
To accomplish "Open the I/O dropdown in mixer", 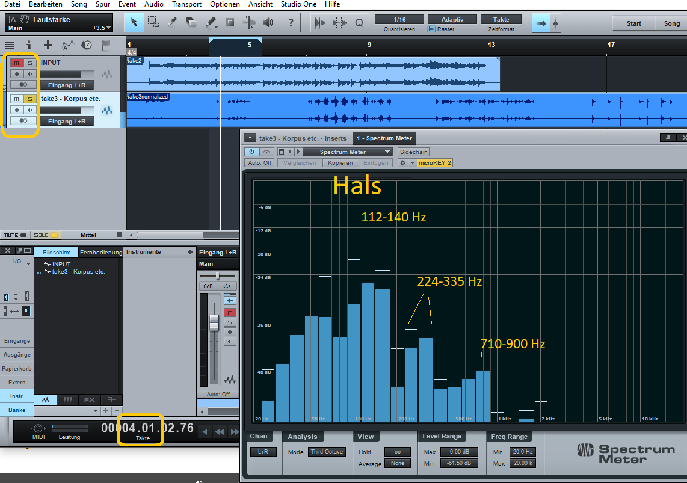I will pos(21,262).
